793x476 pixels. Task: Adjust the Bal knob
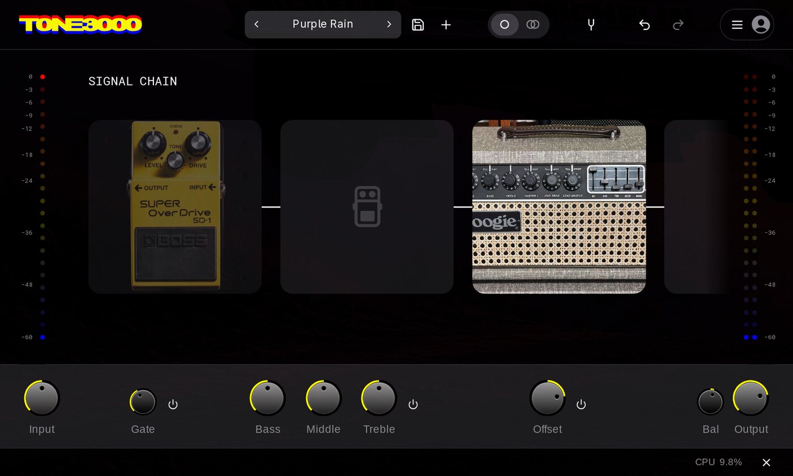(x=710, y=402)
